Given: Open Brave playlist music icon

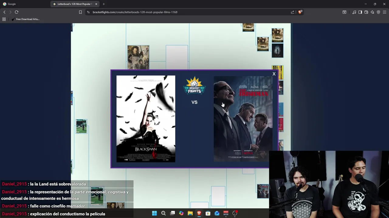Looking at the screenshot, I should pyautogui.click(x=354, y=12).
